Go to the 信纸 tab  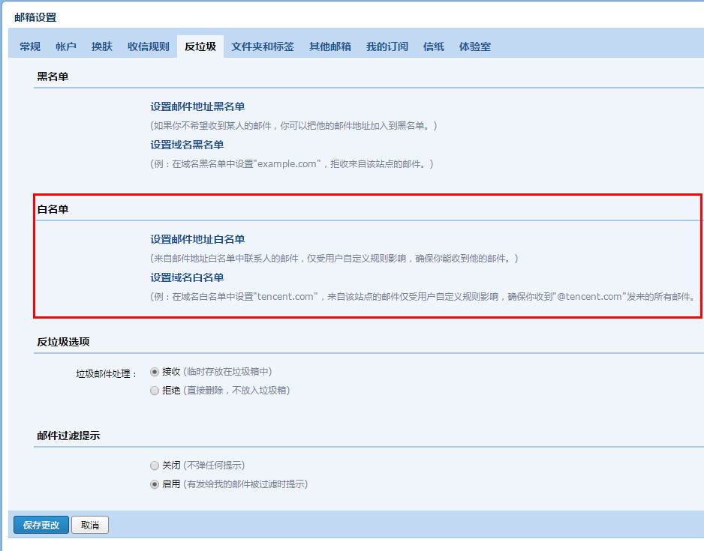coord(434,46)
